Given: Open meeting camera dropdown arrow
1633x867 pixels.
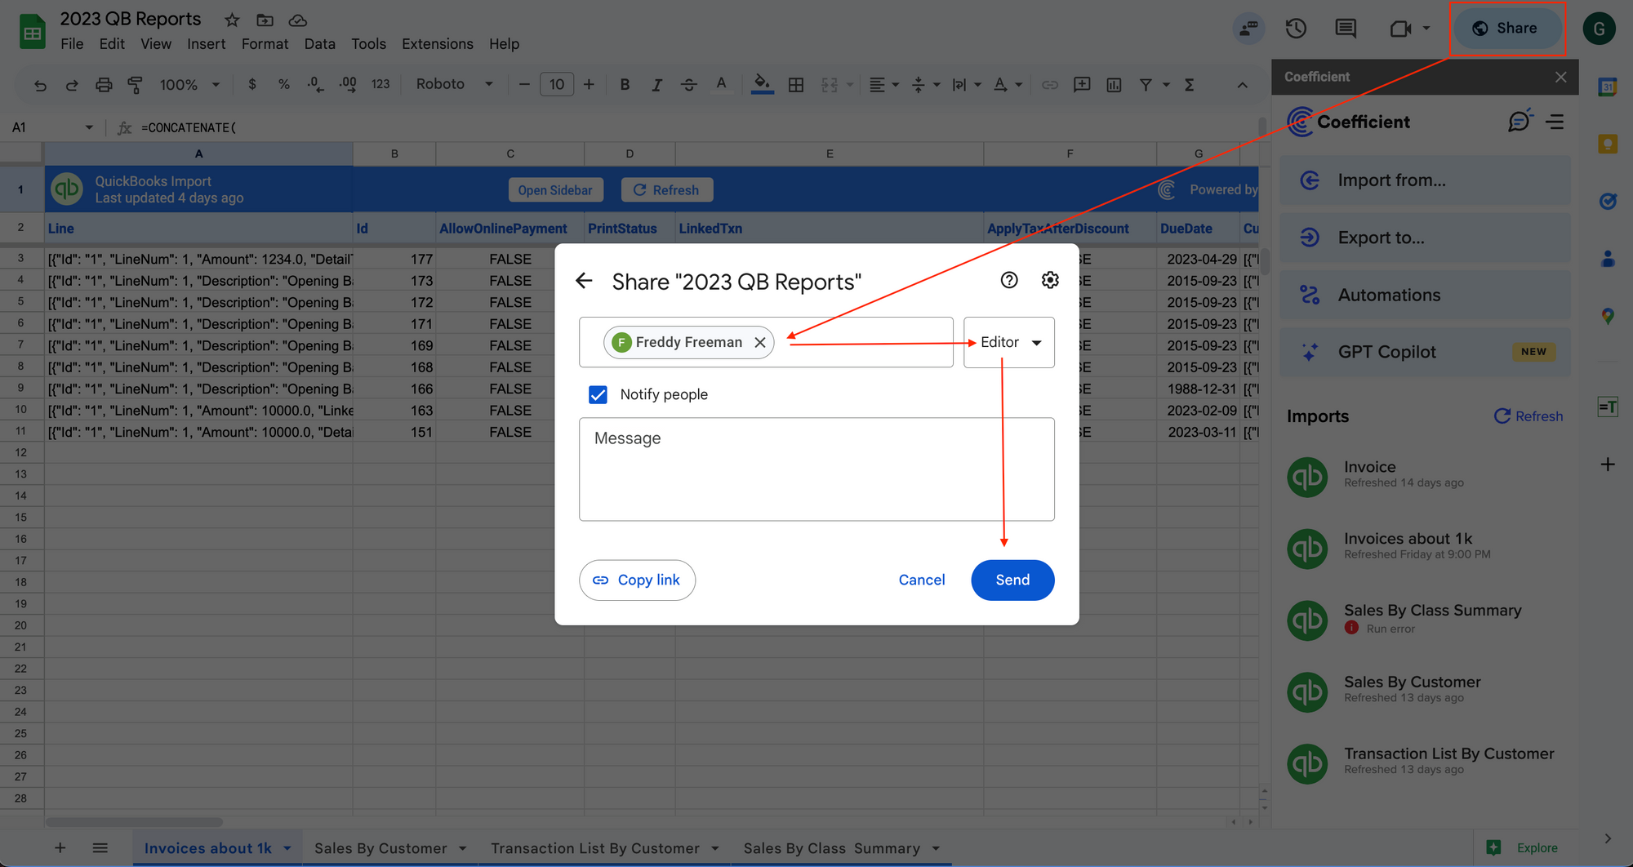Looking at the screenshot, I should (1426, 29).
